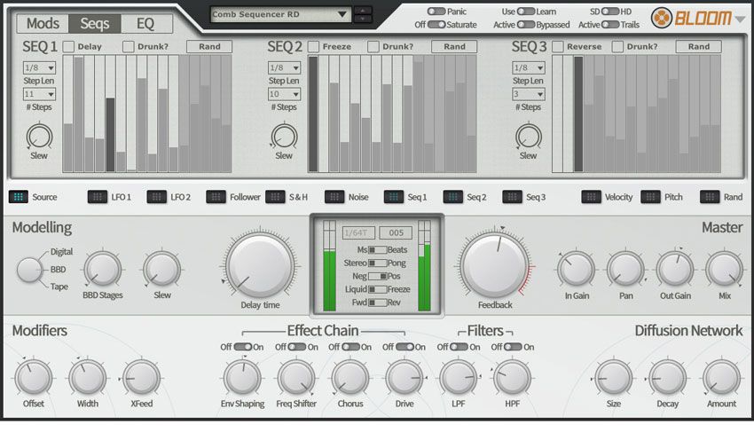Select the Velocity modulation icon
Screen dimensions: 754x448
tap(592, 197)
